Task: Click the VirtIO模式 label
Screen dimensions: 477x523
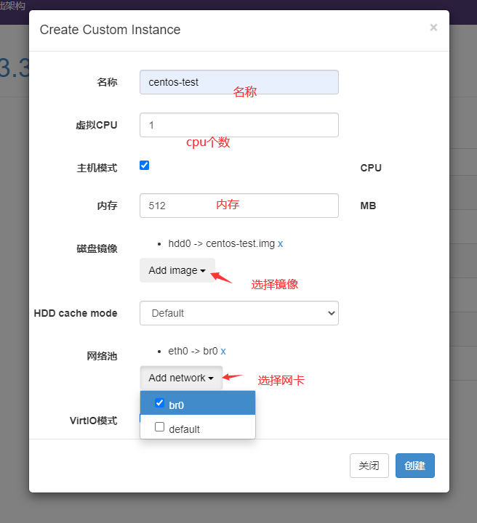Action: (93, 421)
